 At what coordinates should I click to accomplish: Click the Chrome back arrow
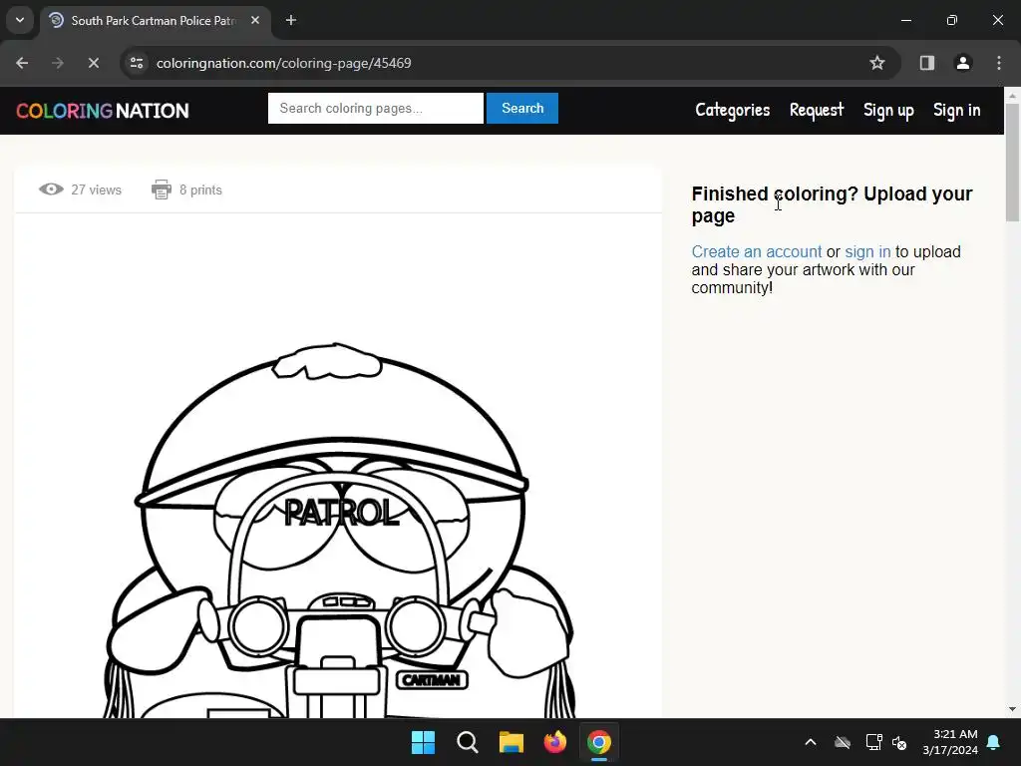[x=22, y=63]
